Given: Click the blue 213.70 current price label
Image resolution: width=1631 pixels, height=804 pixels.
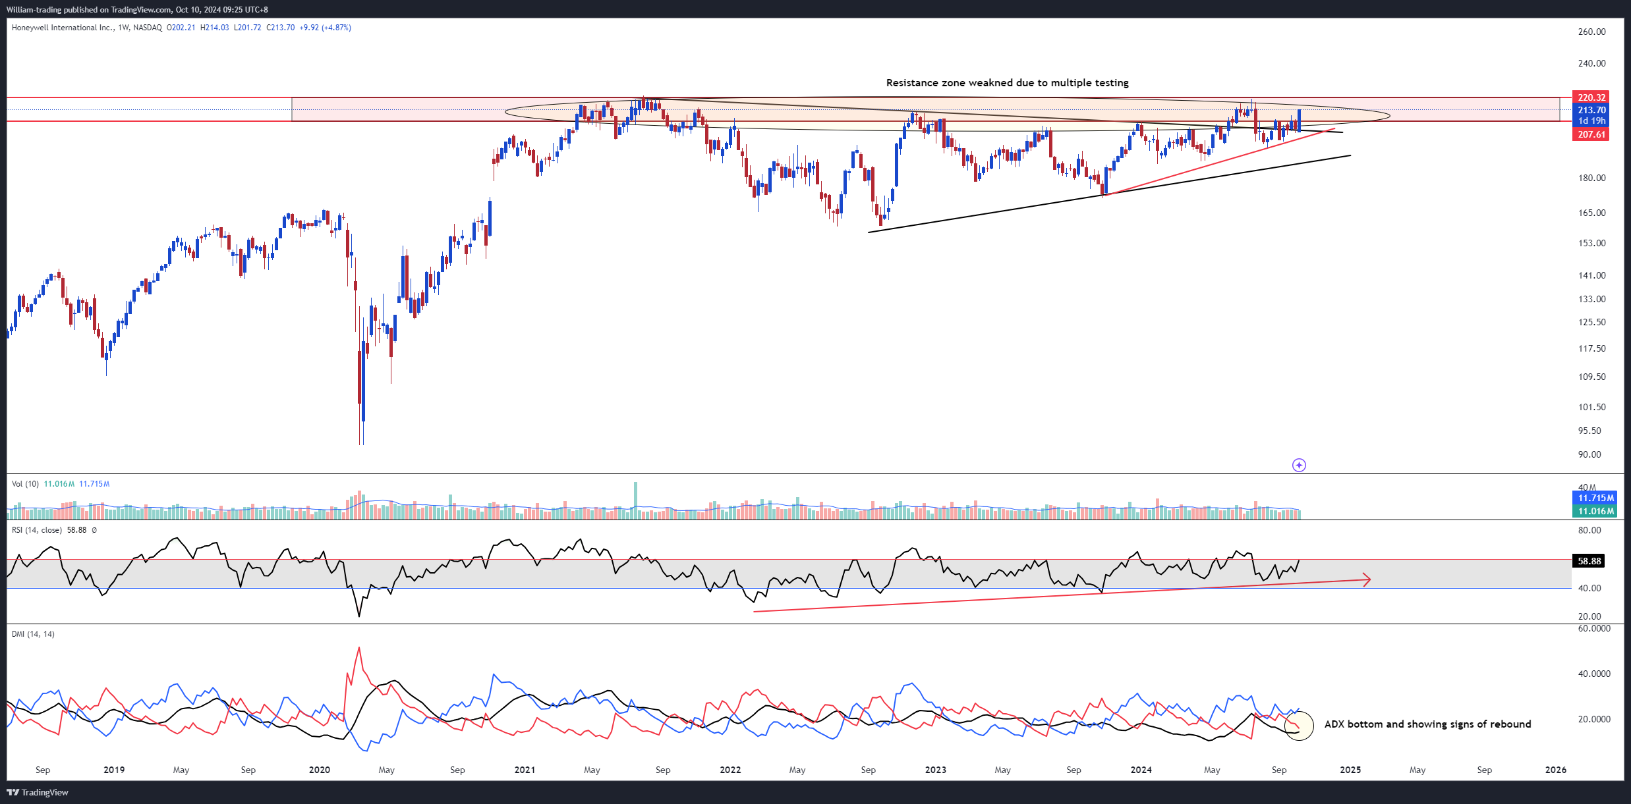Looking at the screenshot, I should click(x=1591, y=110).
